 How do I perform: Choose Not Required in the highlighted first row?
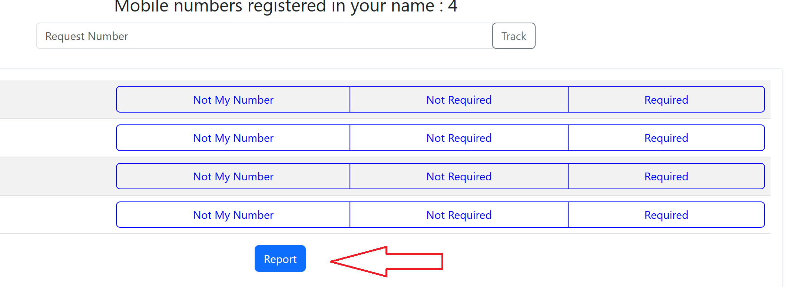point(458,99)
